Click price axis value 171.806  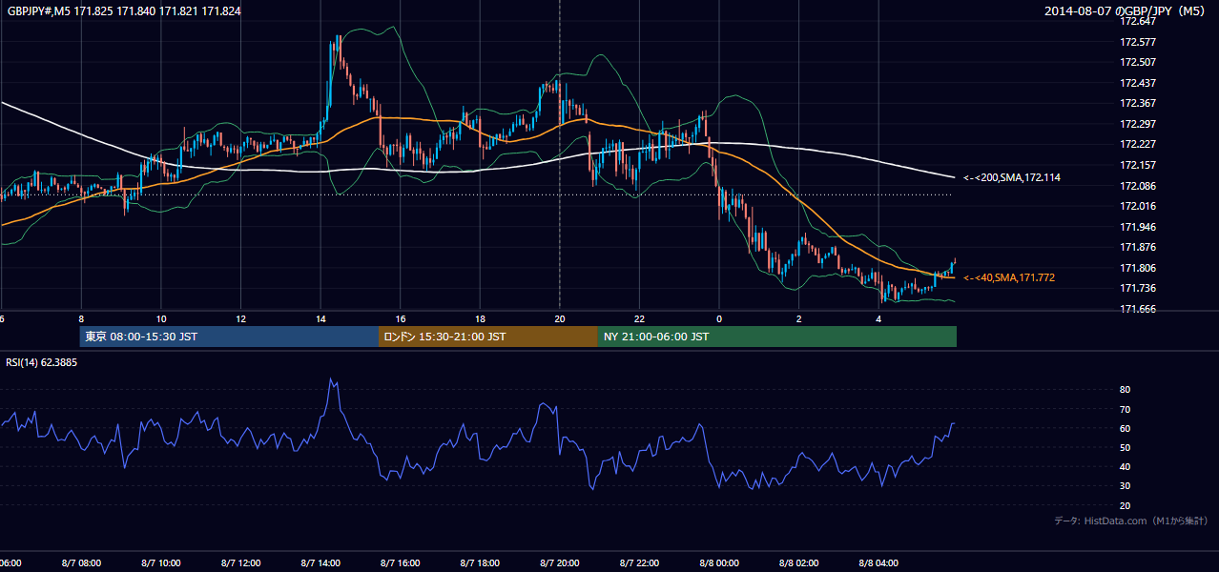click(x=1137, y=268)
